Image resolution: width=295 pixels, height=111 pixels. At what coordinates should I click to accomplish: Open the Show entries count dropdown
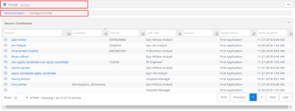(x=20, y=98)
